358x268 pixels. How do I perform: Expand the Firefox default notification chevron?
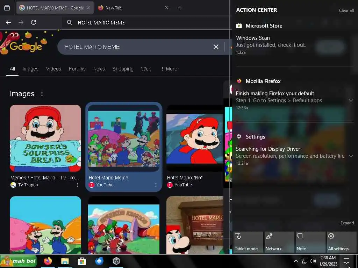click(351, 100)
